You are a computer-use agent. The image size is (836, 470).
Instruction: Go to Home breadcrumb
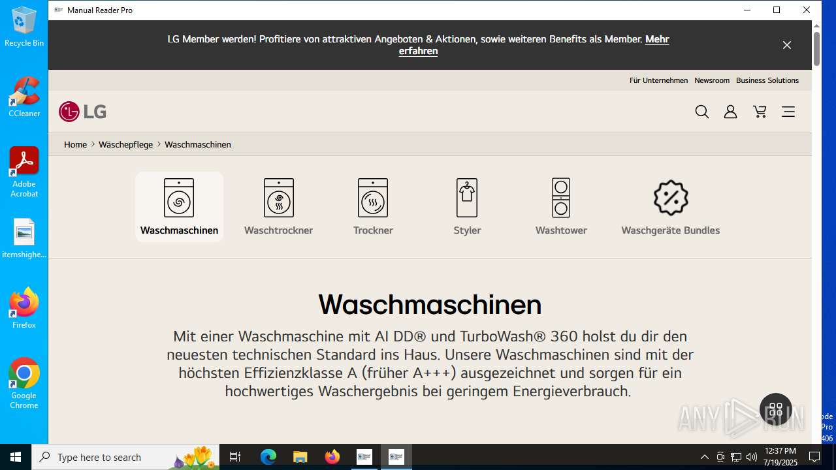tap(75, 144)
